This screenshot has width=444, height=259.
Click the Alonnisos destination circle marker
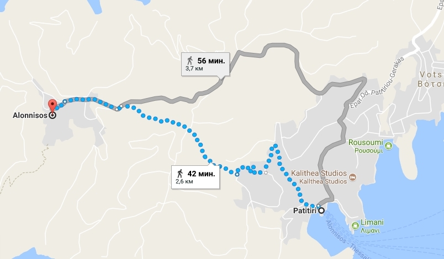pyautogui.click(x=52, y=115)
